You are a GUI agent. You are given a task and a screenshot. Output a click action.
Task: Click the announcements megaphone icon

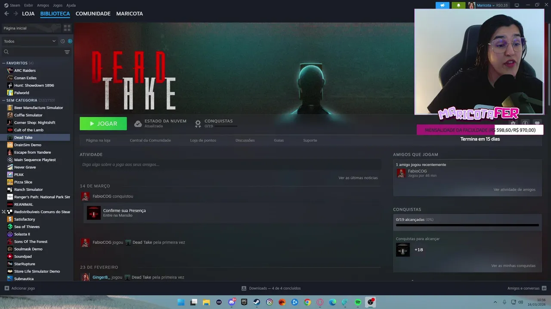(443, 5)
